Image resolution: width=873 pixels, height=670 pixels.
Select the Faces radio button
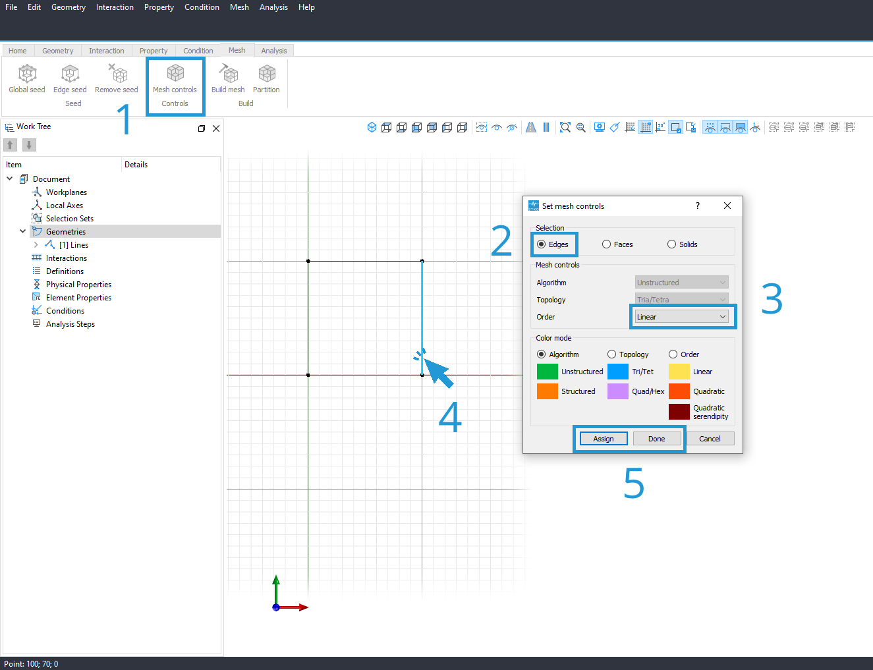[x=617, y=244]
